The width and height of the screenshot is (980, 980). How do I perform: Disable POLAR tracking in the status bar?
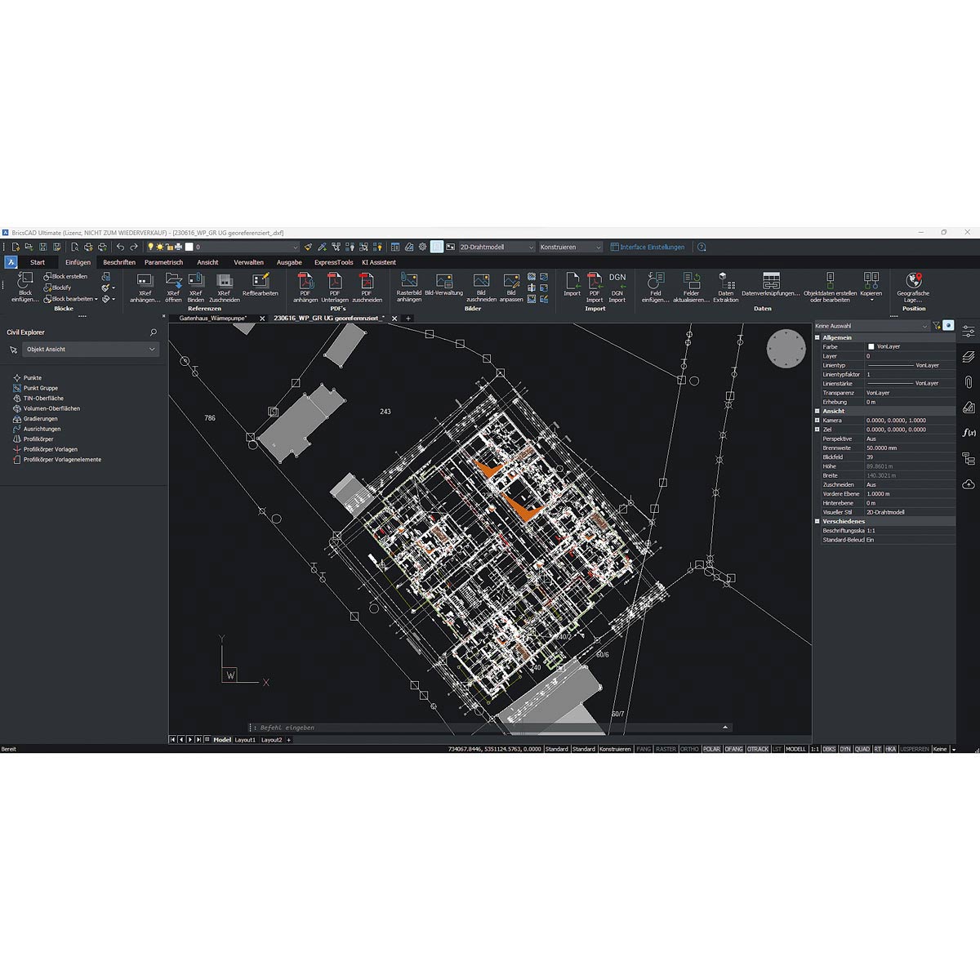point(711,749)
